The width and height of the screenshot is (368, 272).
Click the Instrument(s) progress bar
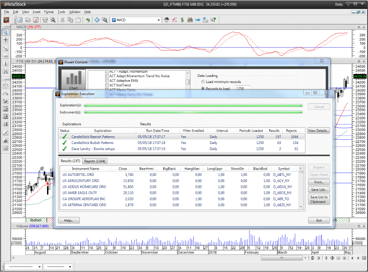click(x=193, y=112)
